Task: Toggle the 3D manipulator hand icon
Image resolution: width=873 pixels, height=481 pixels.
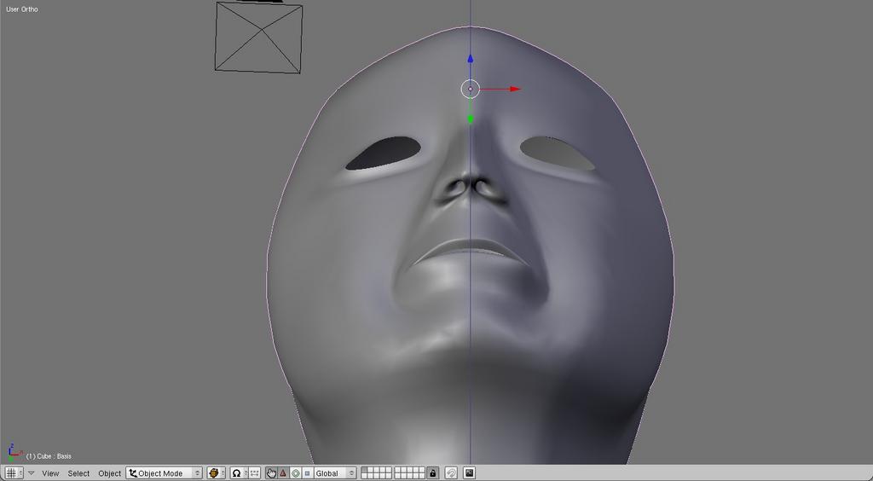Action: [x=271, y=473]
